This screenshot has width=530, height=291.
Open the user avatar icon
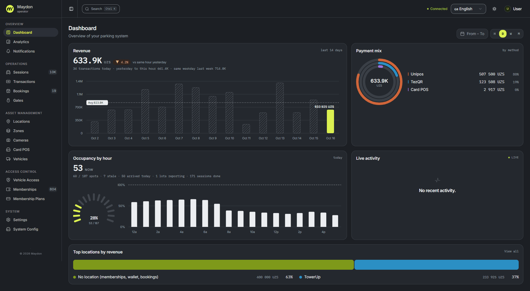point(507,9)
